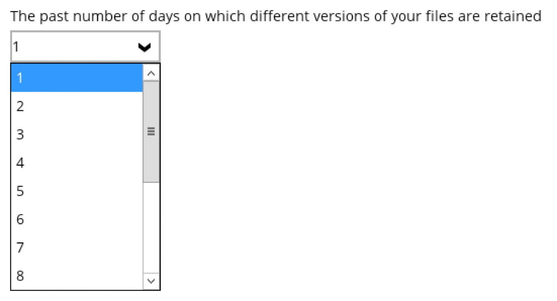Click the grip lines on the scroll thumb
This screenshot has width=557, height=301.
(151, 132)
